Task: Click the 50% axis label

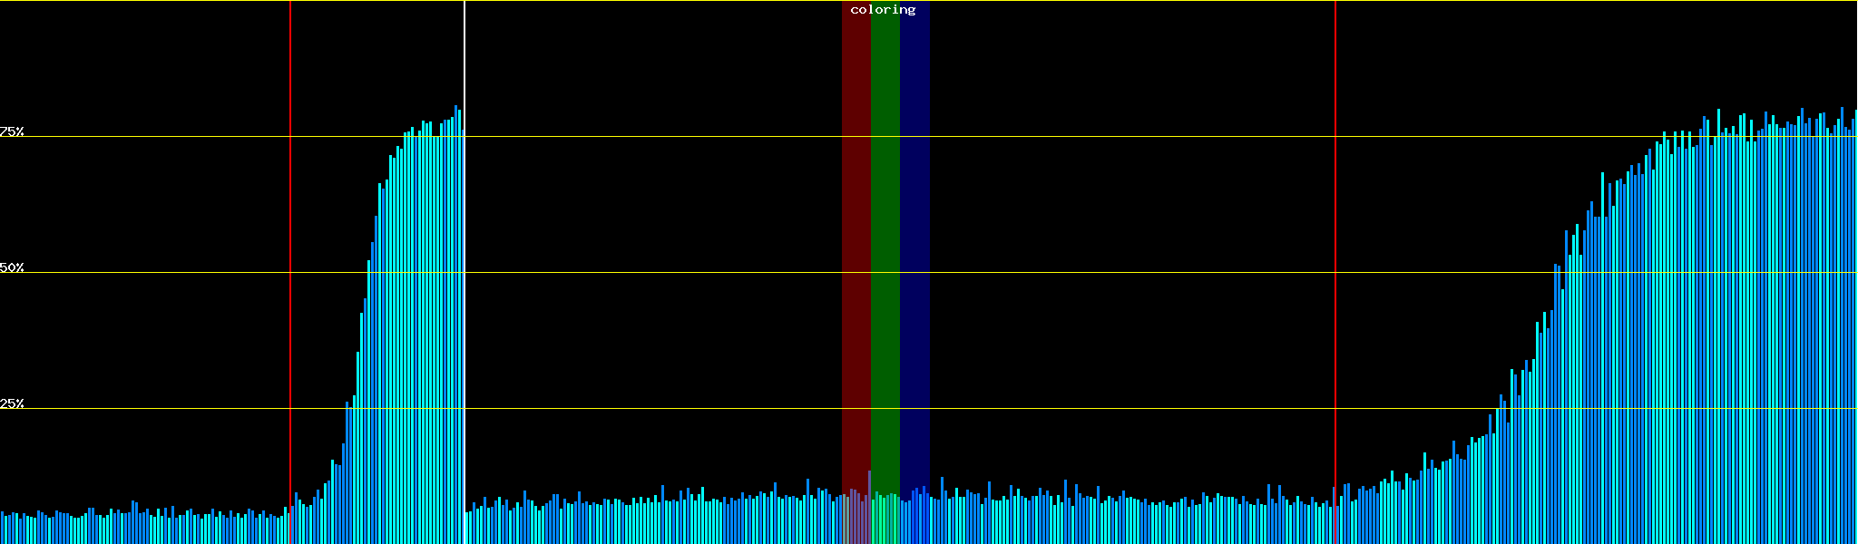Action: click(x=12, y=267)
